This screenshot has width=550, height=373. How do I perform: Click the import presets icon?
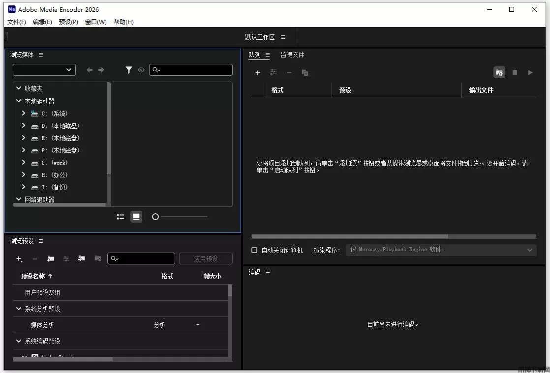(x=82, y=258)
